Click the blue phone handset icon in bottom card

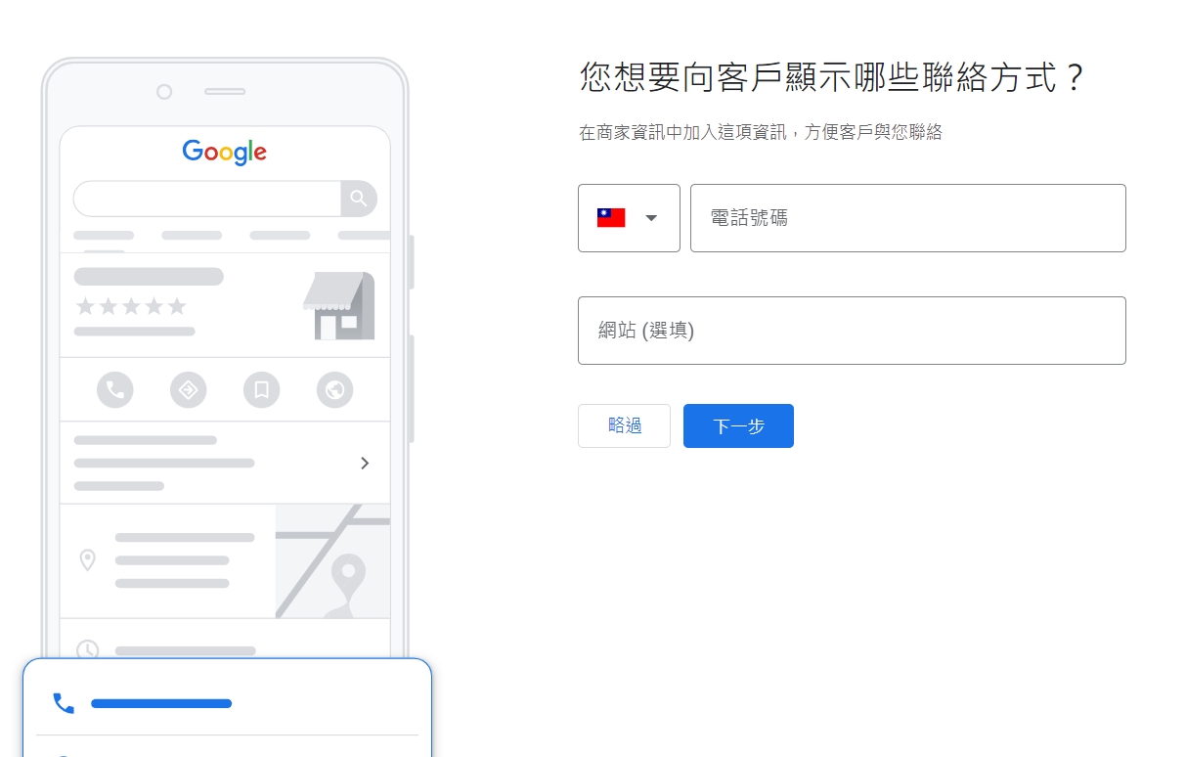[x=64, y=703]
